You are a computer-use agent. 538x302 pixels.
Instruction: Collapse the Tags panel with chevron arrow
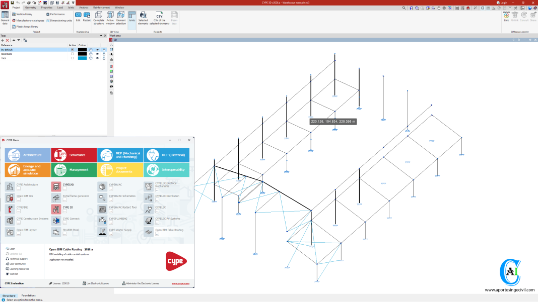101,36
